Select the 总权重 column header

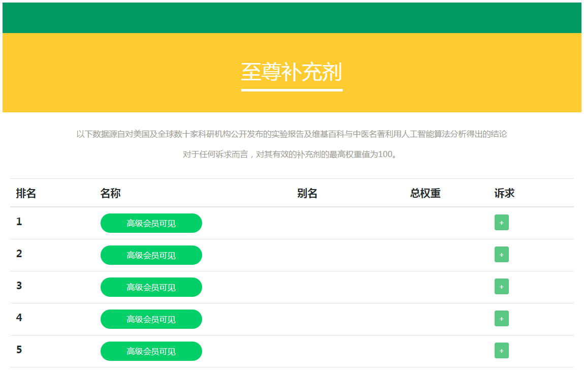[x=425, y=193]
